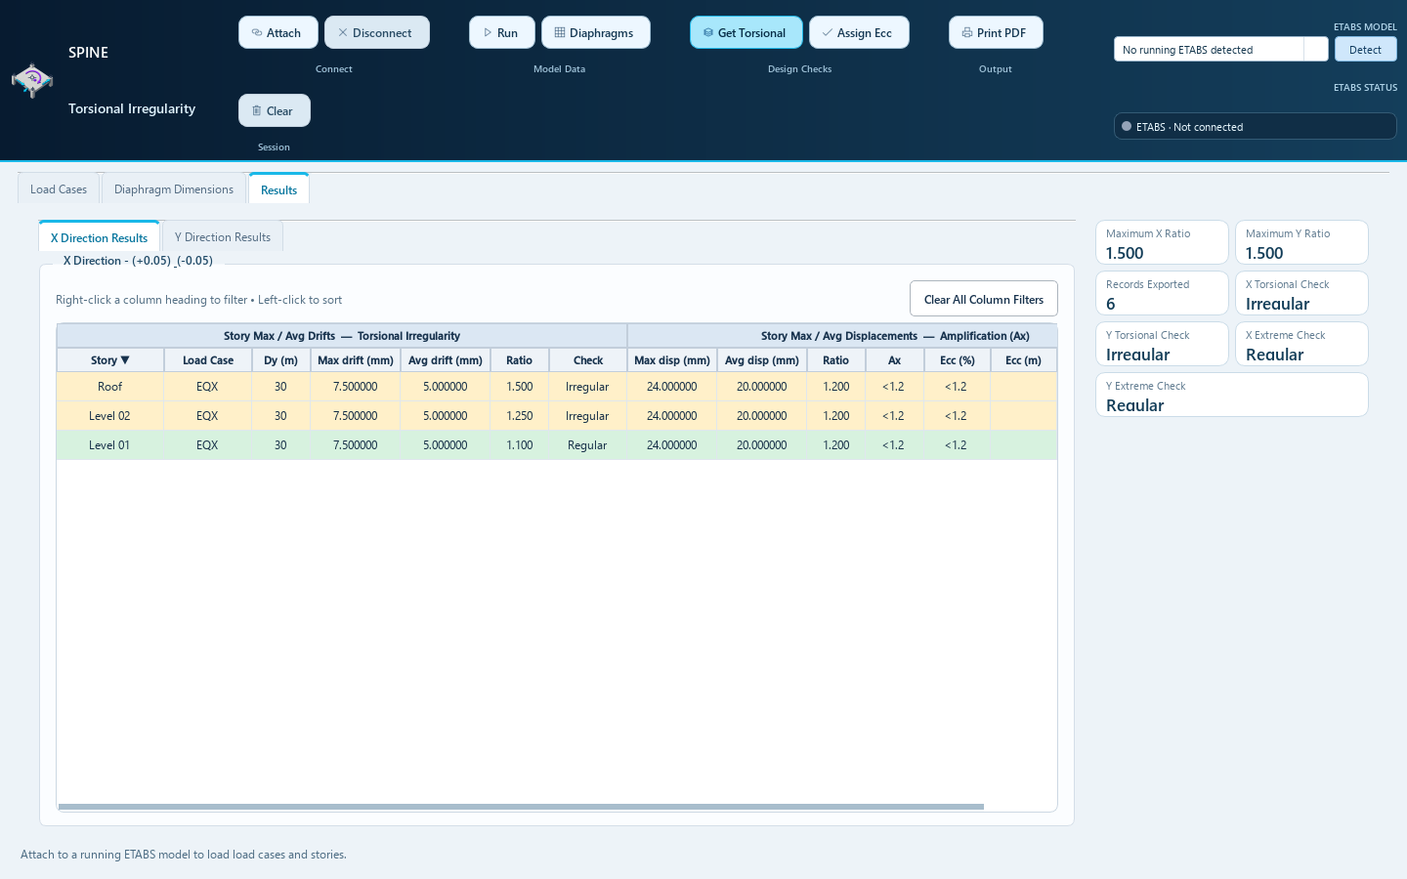Run the model analysis
1407x879 pixels.
(x=501, y=32)
